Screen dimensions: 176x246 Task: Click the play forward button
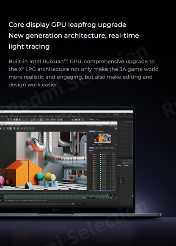(104, 198)
